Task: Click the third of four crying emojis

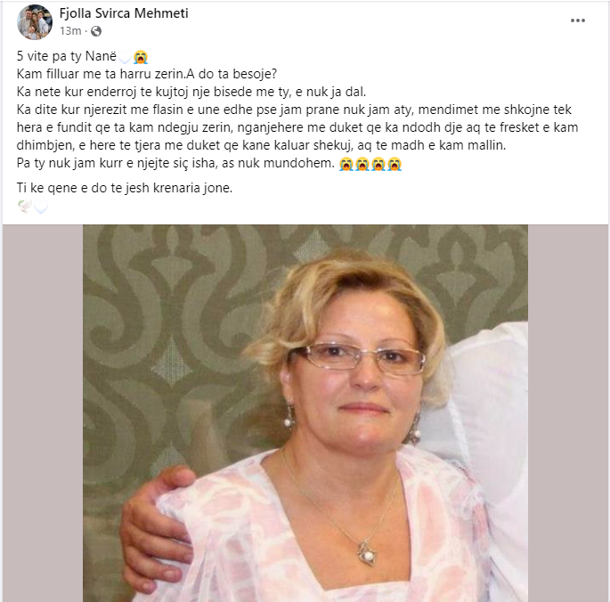Action: (378, 164)
